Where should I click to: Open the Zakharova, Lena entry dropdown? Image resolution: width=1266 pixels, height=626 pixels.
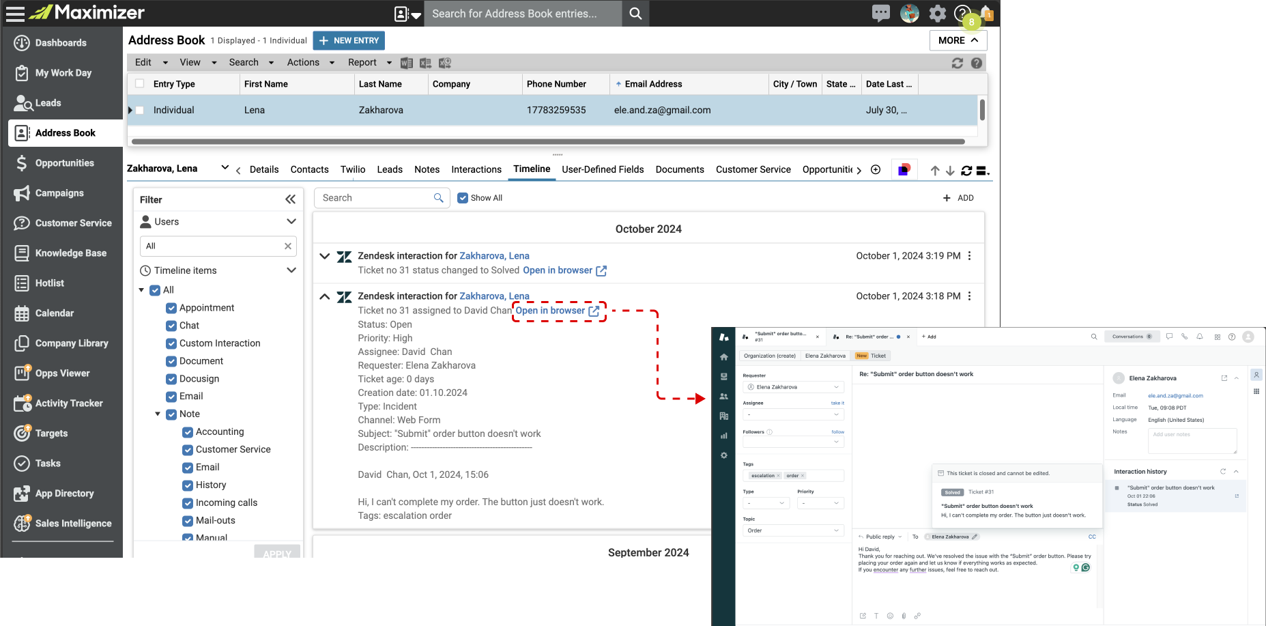[225, 168]
